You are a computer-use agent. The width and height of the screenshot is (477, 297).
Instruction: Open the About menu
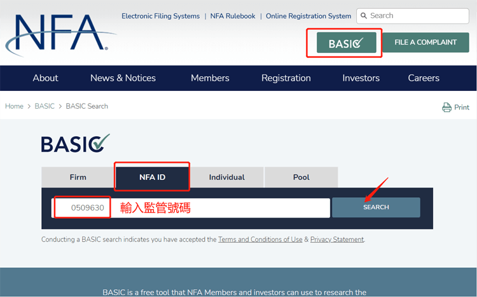coord(45,78)
